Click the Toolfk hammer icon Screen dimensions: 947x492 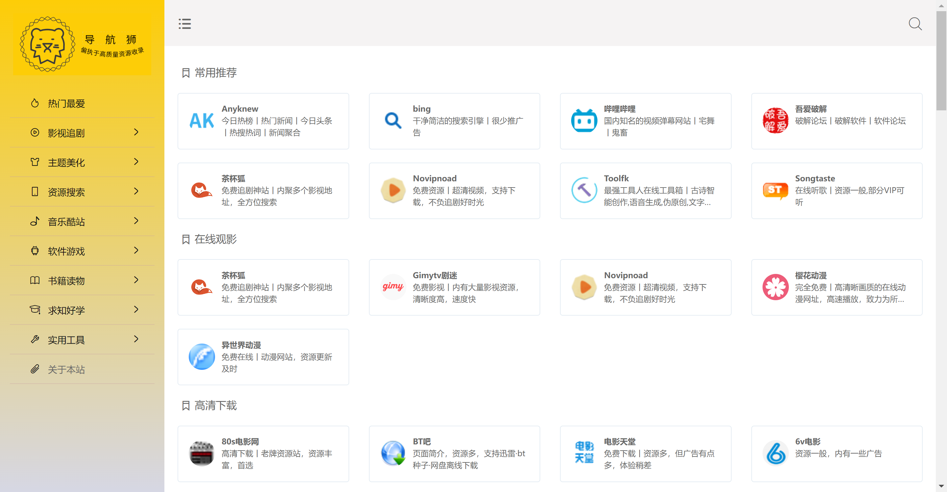(584, 190)
